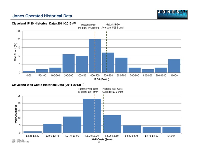Select the $4.00+ well cost bar
Screen dimensions: 198x153
[171, 130]
